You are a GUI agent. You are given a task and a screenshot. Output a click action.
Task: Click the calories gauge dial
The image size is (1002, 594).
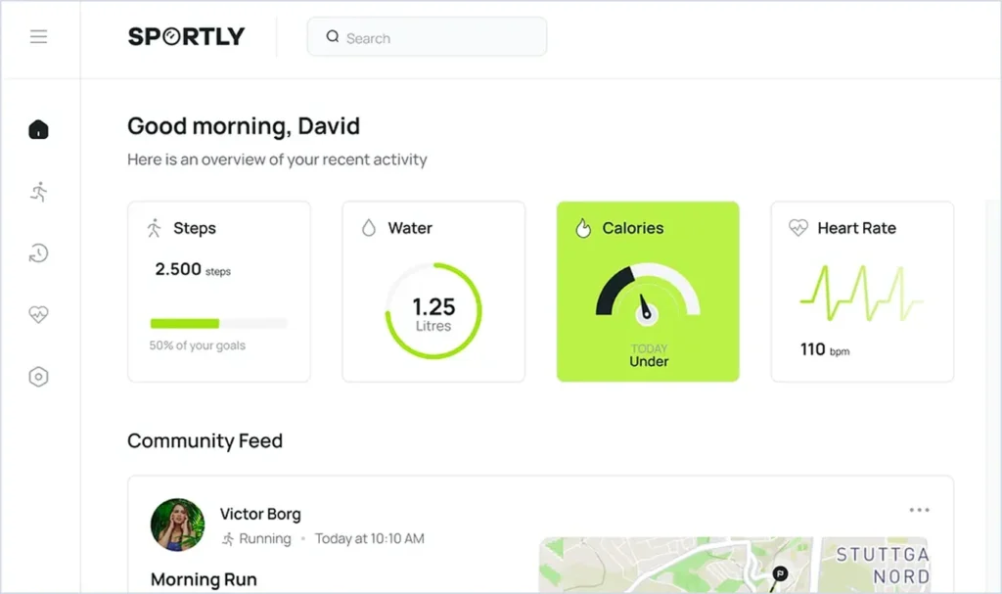pos(647,295)
